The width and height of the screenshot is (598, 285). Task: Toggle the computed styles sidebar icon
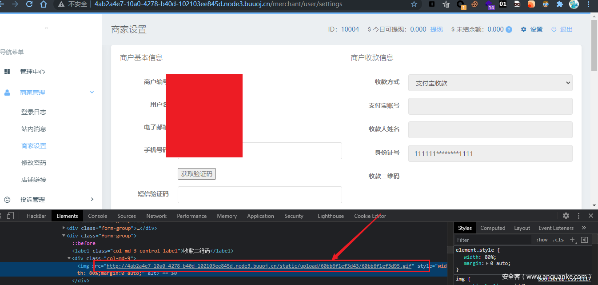584,240
